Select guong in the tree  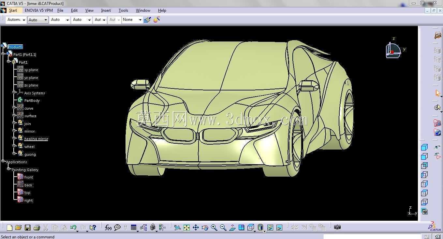coord(30,154)
